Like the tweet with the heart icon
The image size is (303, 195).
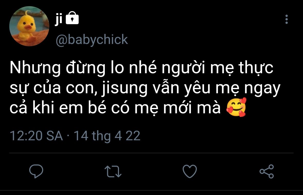[190, 171]
